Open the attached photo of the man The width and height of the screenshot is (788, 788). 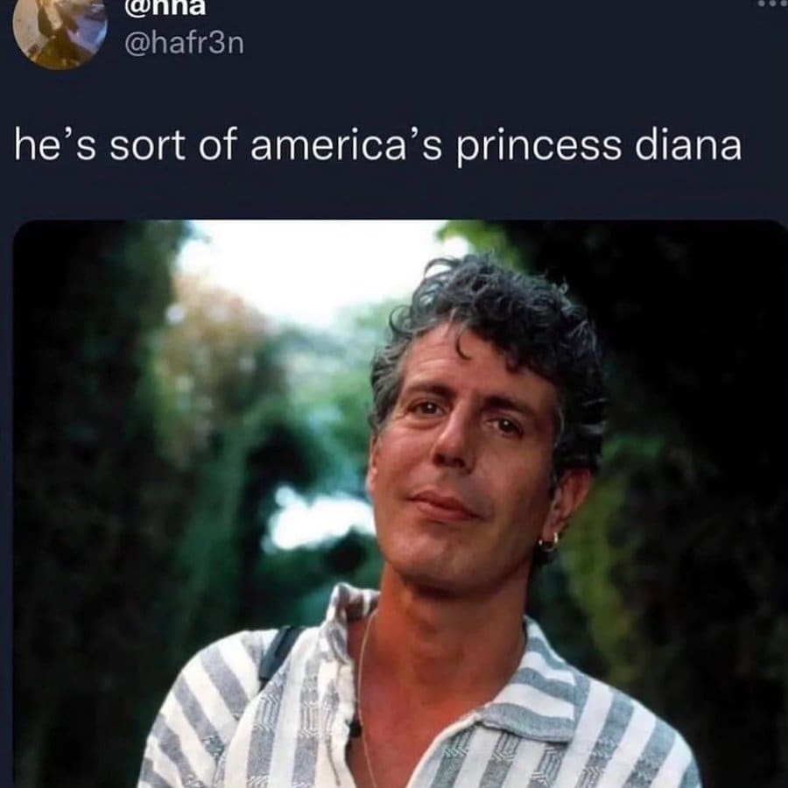point(400,504)
